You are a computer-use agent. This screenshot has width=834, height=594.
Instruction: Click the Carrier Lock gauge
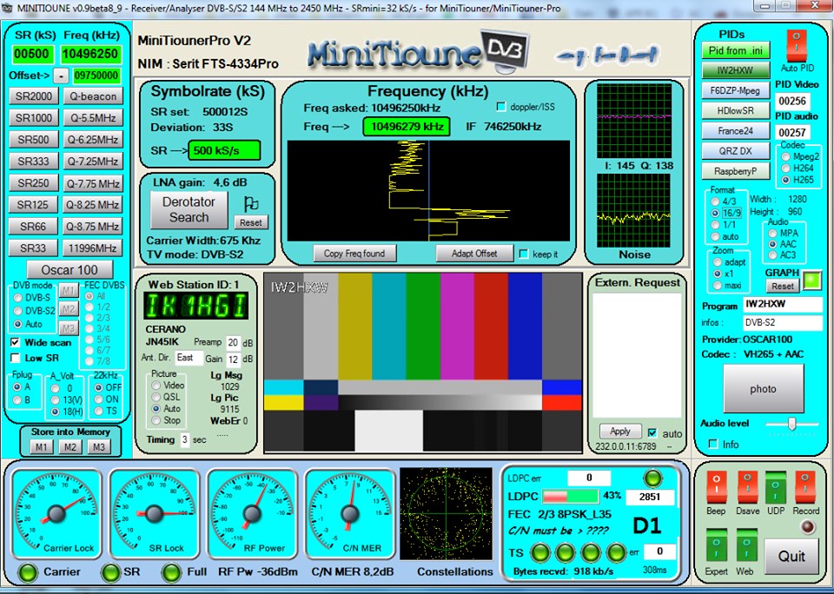pyautogui.click(x=56, y=513)
